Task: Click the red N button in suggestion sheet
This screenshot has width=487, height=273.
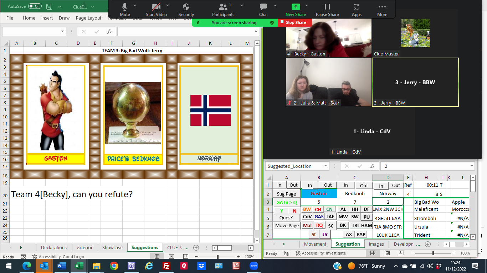Action: point(294,211)
